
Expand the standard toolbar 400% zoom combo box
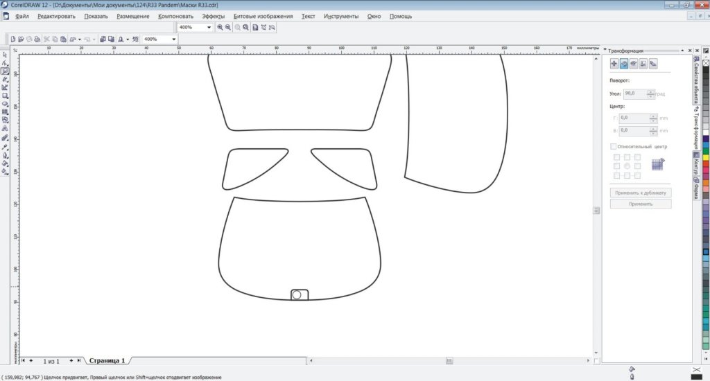pos(173,39)
